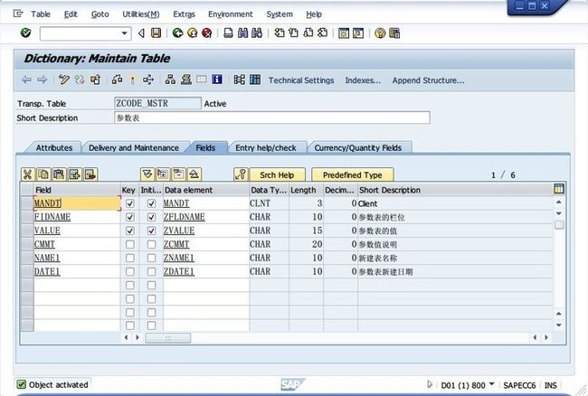Image resolution: width=588 pixels, height=396 pixels.
Task: Open the Goto menu
Action: pos(100,14)
